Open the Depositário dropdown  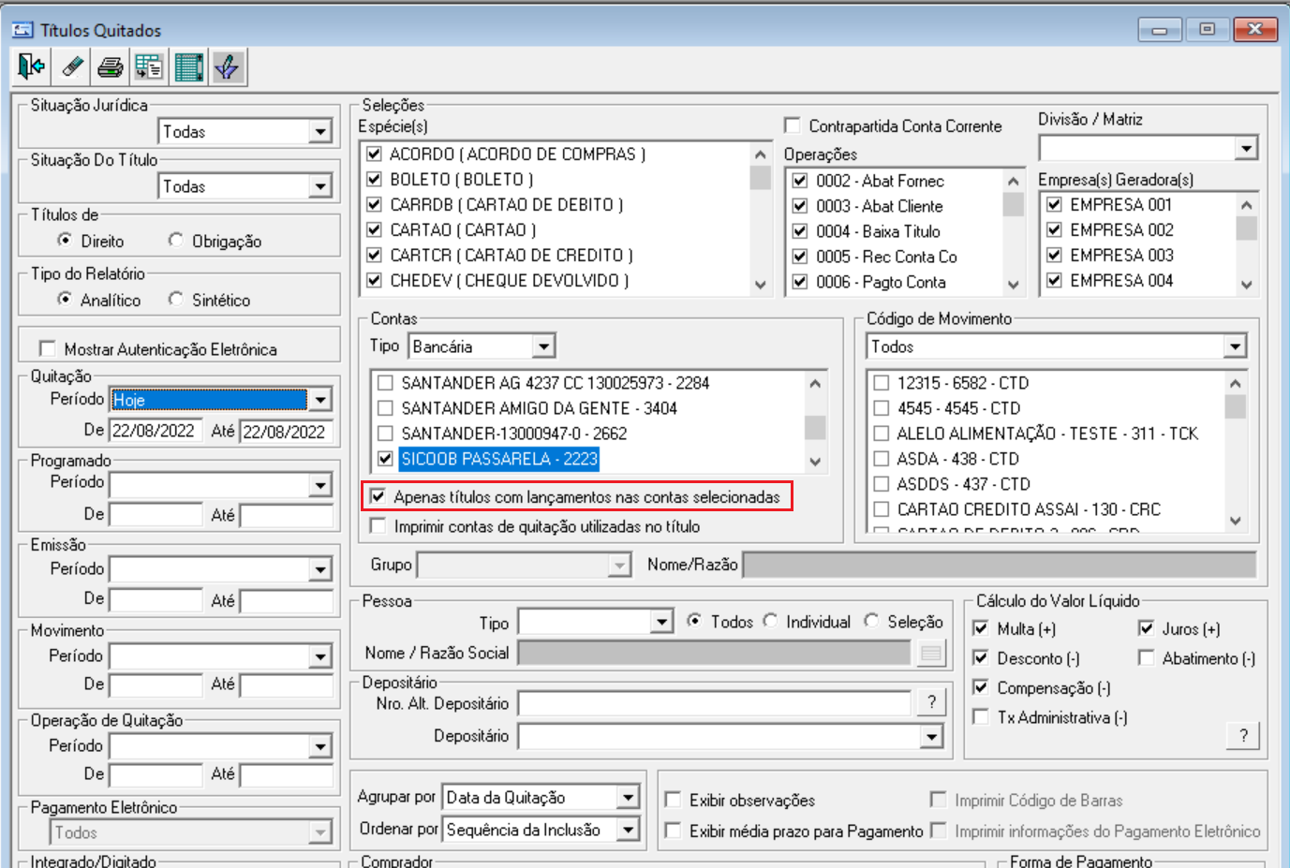click(x=931, y=737)
